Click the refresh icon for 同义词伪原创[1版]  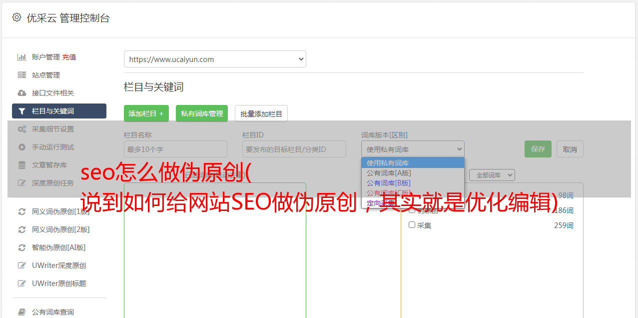21,211
